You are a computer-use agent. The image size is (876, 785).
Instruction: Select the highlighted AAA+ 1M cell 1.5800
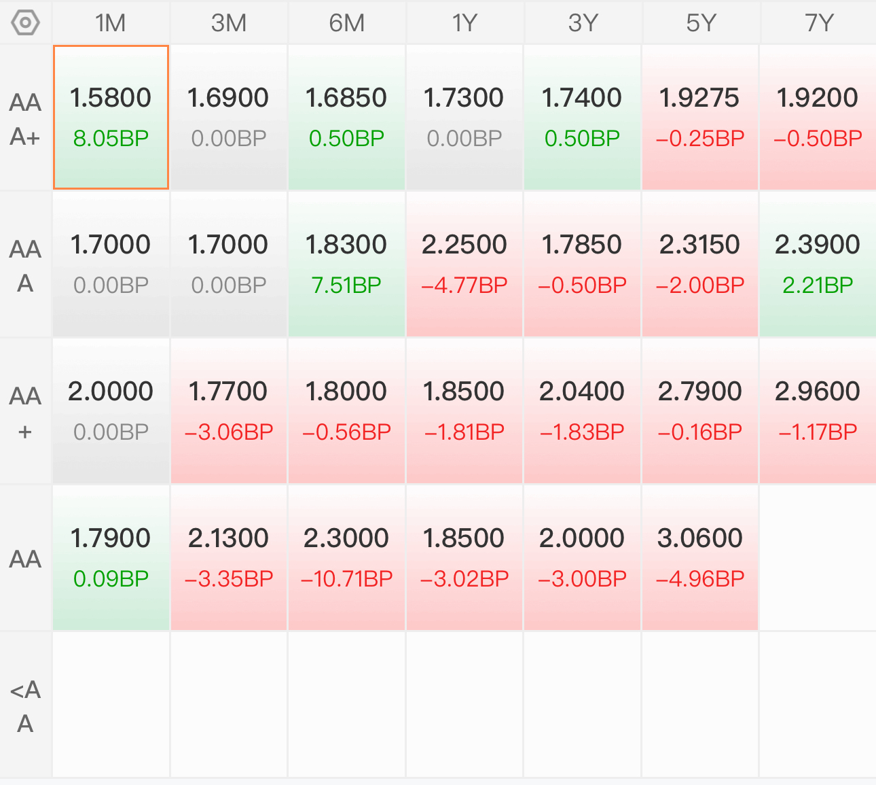click(x=111, y=118)
